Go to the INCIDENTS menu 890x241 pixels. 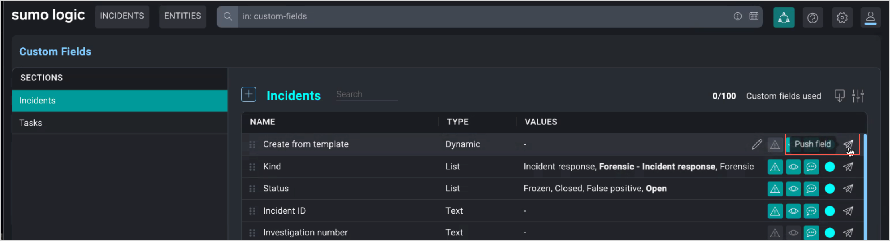tap(122, 16)
